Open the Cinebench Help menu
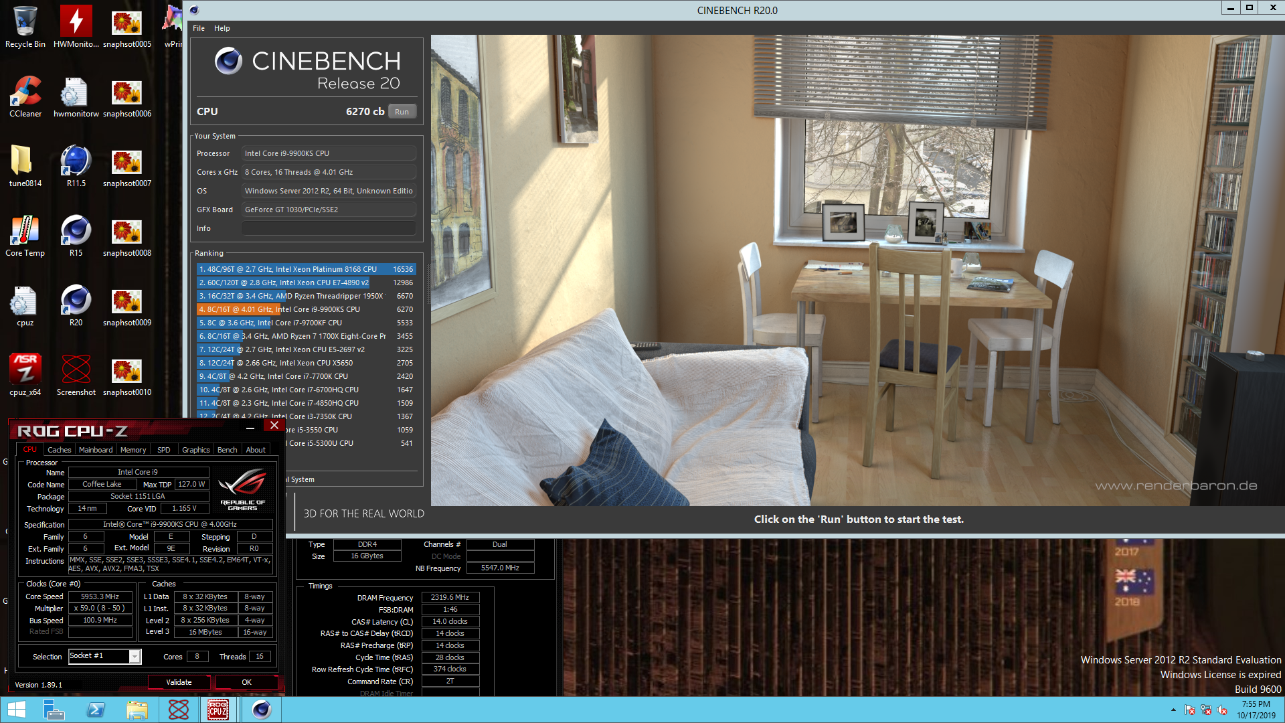 (222, 28)
